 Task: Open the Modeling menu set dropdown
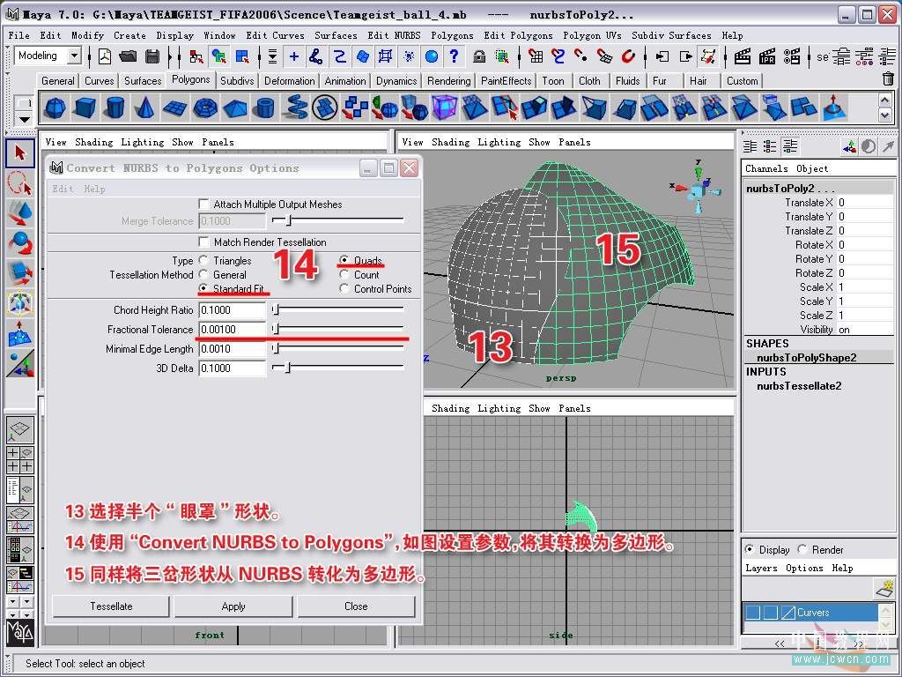click(x=74, y=56)
